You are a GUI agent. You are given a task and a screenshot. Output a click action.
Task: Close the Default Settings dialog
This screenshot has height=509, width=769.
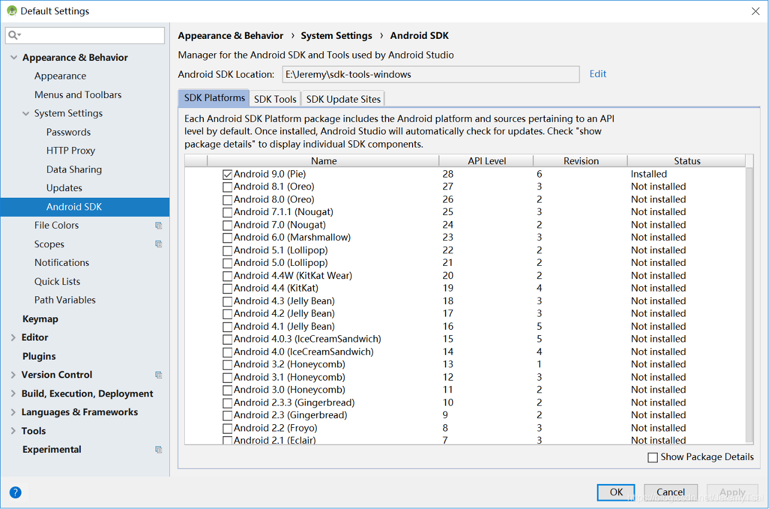pos(755,11)
